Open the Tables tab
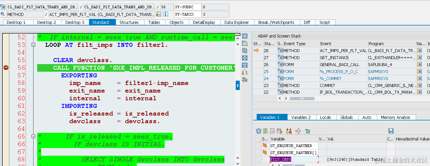The image size is (430, 166). pyautogui.click(x=154, y=22)
